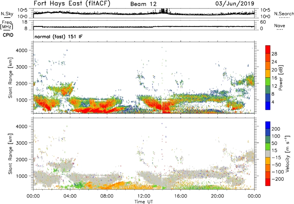Pick the light green segment of the power color bar
The image size is (294, 204).
(268, 81)
